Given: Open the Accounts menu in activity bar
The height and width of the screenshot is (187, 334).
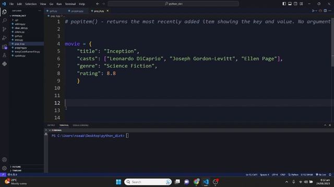Looking at the screenshot, I should point(4,159).
